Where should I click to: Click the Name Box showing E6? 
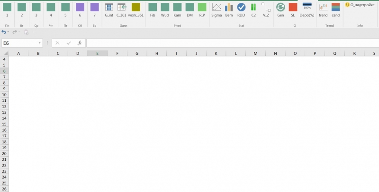tap(19, 43)
